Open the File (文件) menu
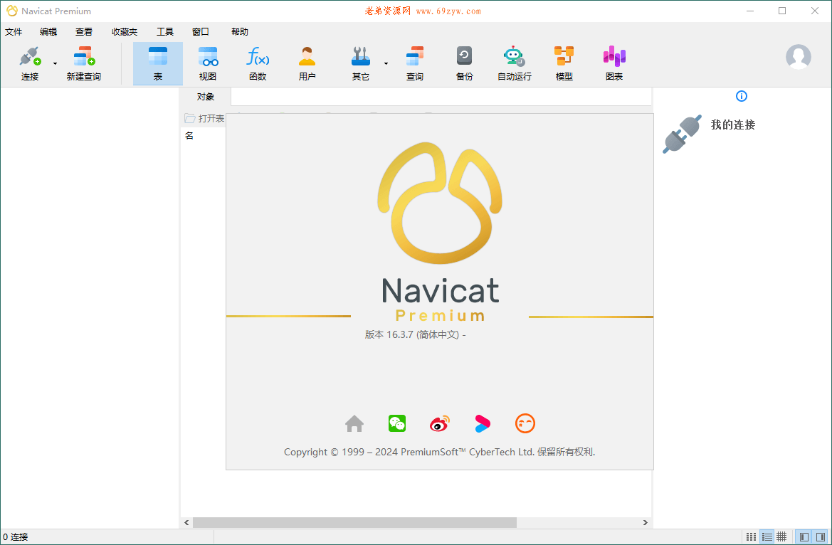 coord(14,32)
